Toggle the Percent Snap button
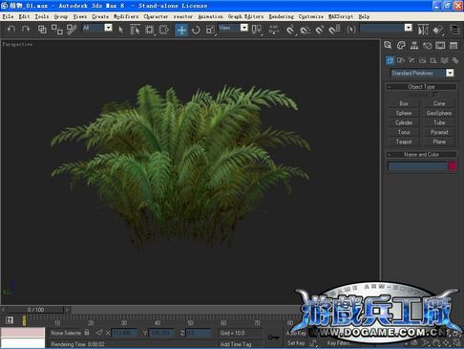Screen dimensions: 464x349 point(320,30)
